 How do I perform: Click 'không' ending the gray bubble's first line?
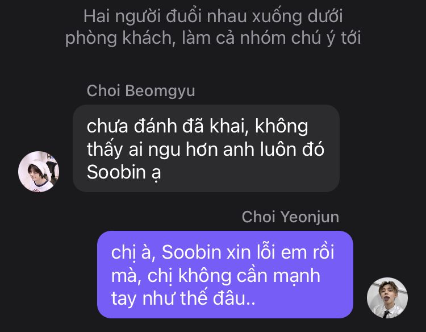(282, 127)
